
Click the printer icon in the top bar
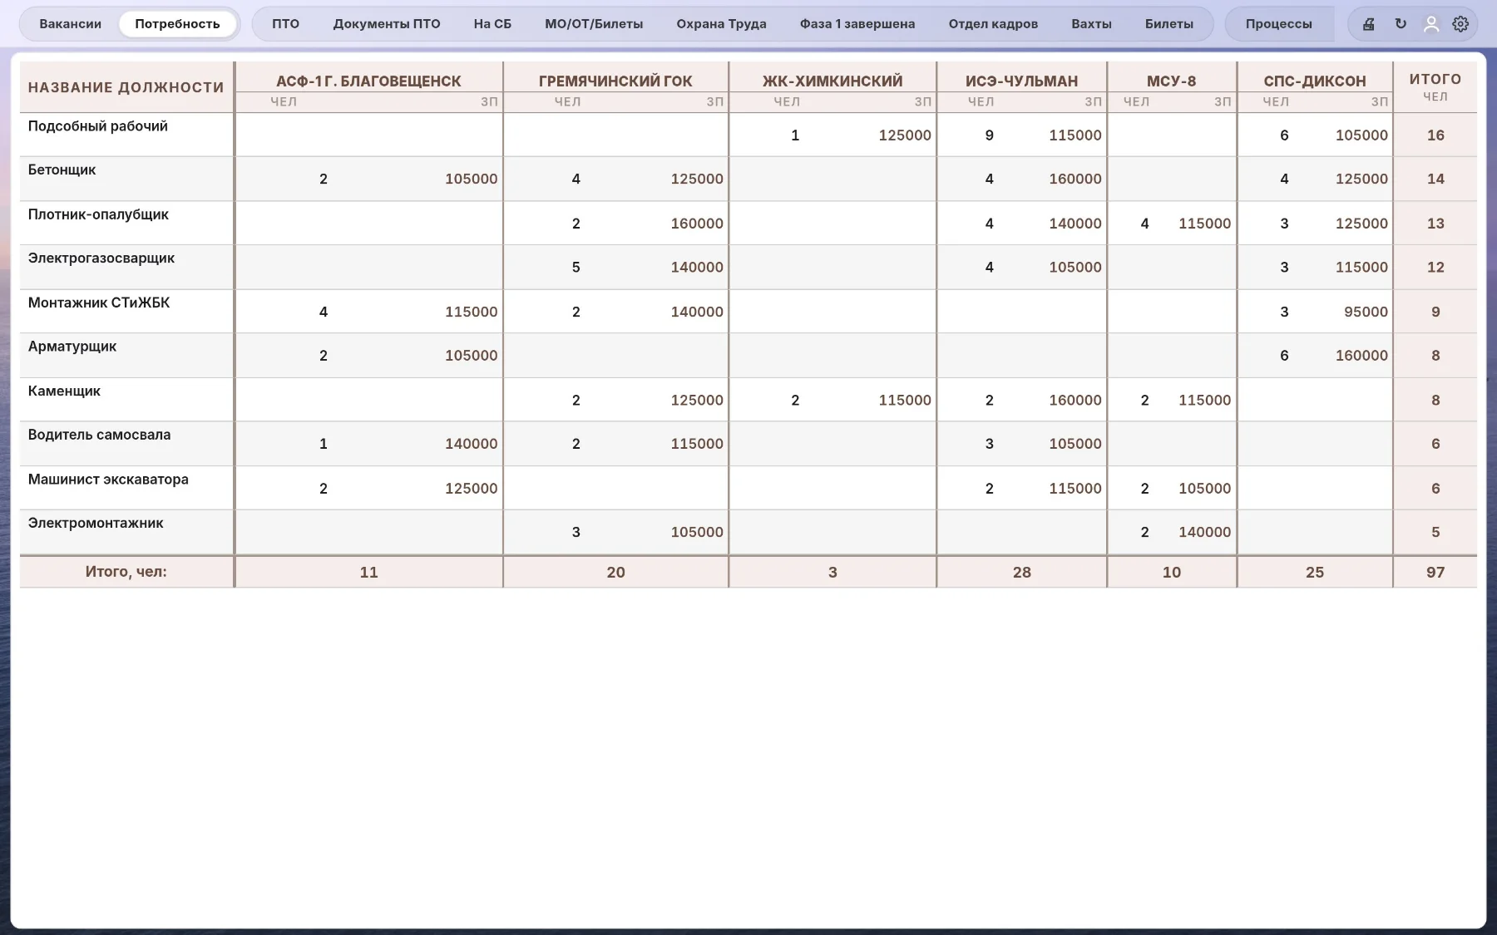(1369, 24)
